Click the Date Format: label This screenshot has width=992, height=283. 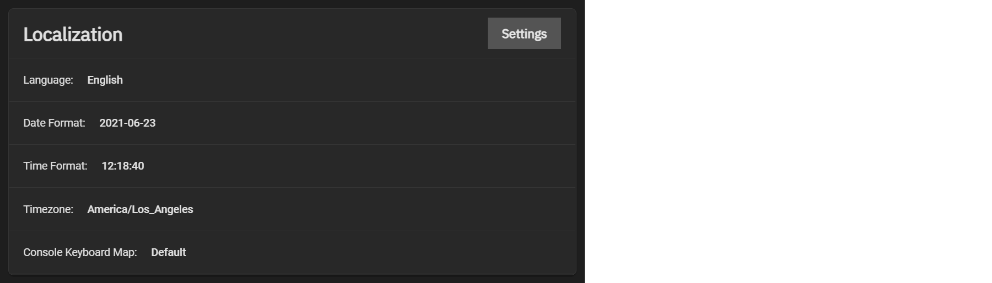pyautogui.click(x=54, y=123)
